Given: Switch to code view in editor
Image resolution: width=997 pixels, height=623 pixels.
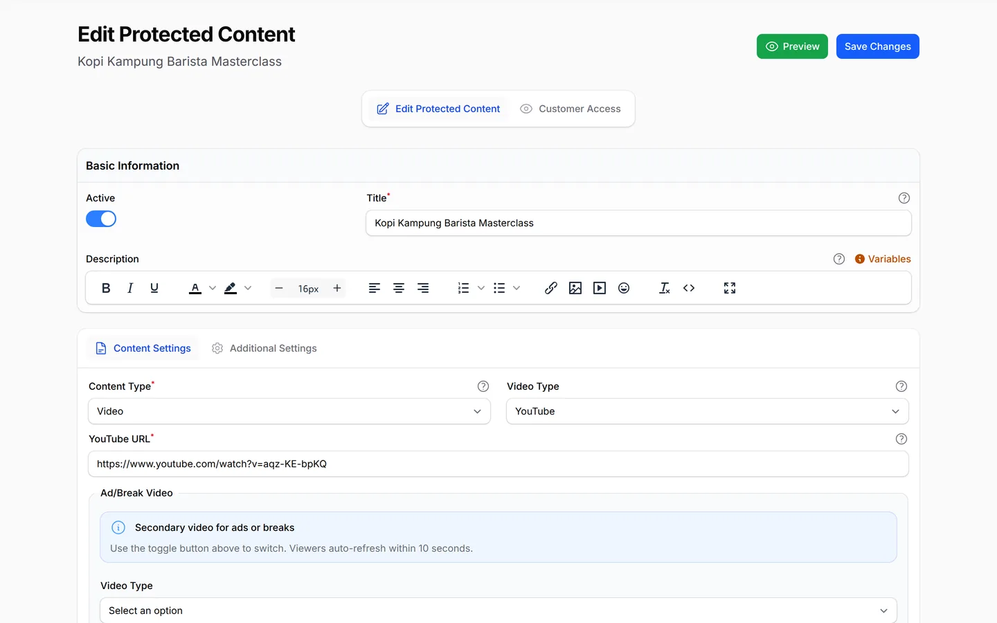Looking at the screenshot, I should pos(689,288).
